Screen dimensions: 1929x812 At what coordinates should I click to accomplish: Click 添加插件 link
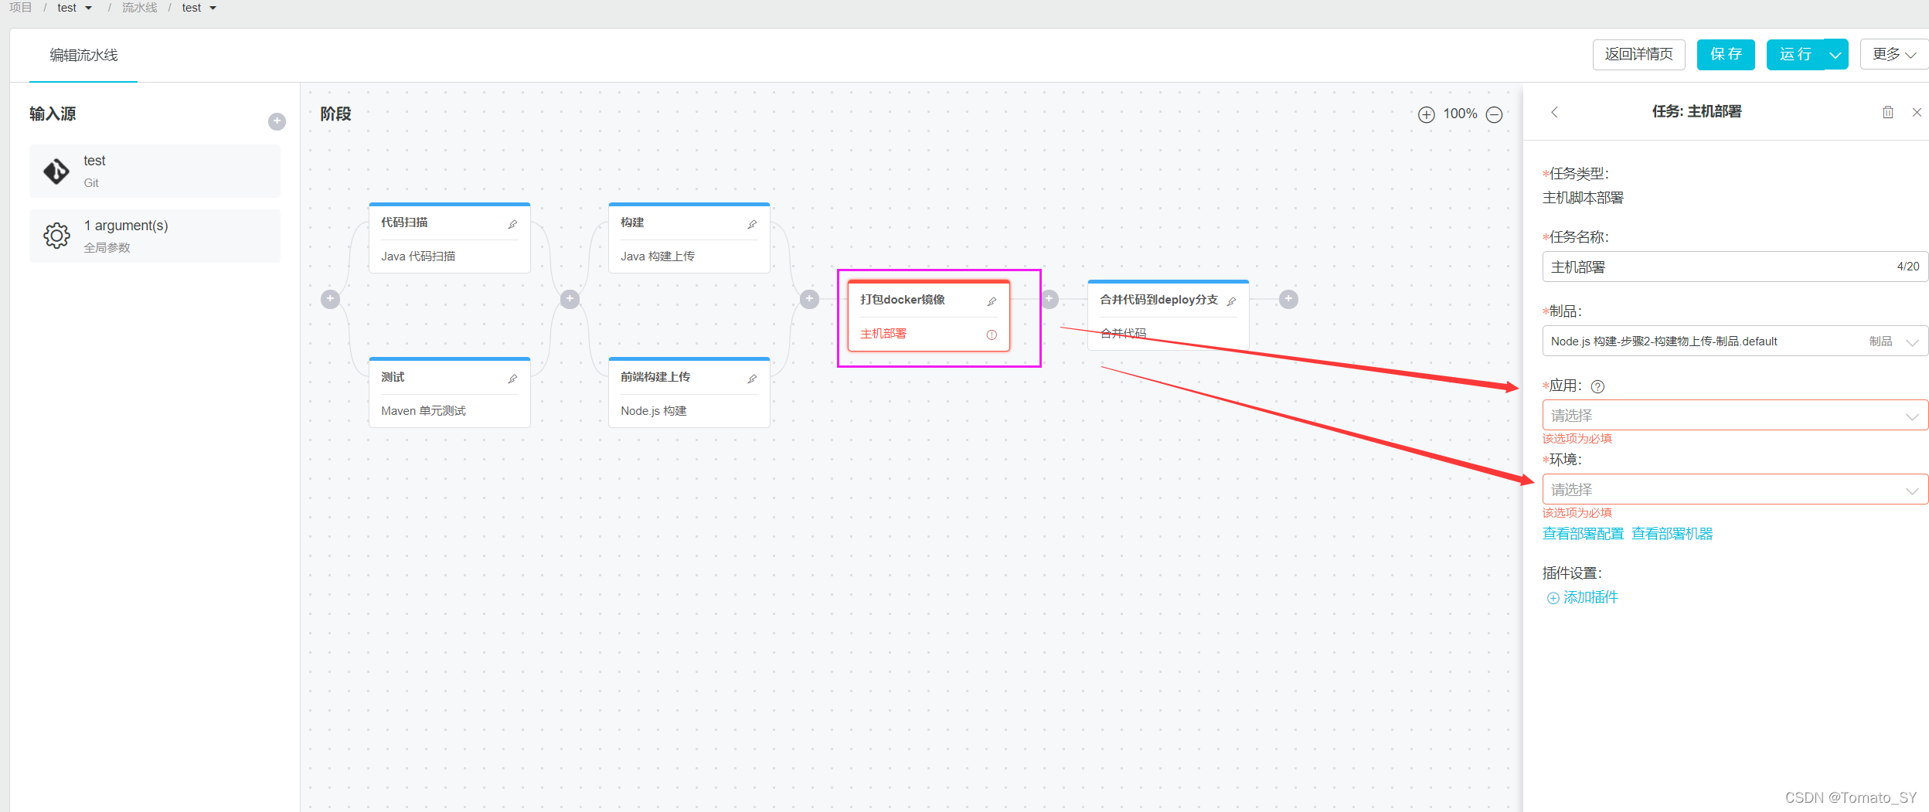coord(1590,597)
